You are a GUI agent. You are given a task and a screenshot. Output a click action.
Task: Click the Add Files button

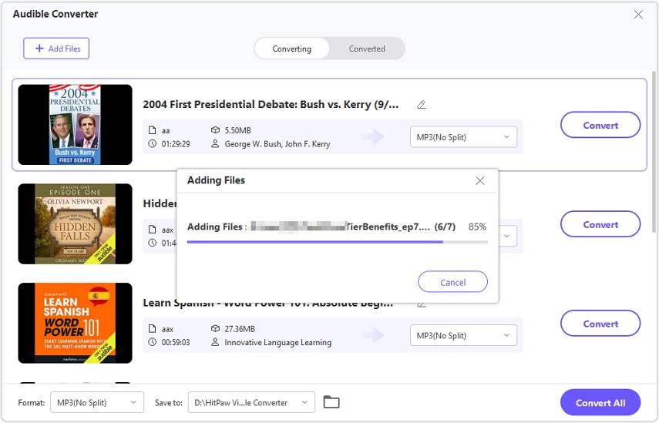[56, 49]
